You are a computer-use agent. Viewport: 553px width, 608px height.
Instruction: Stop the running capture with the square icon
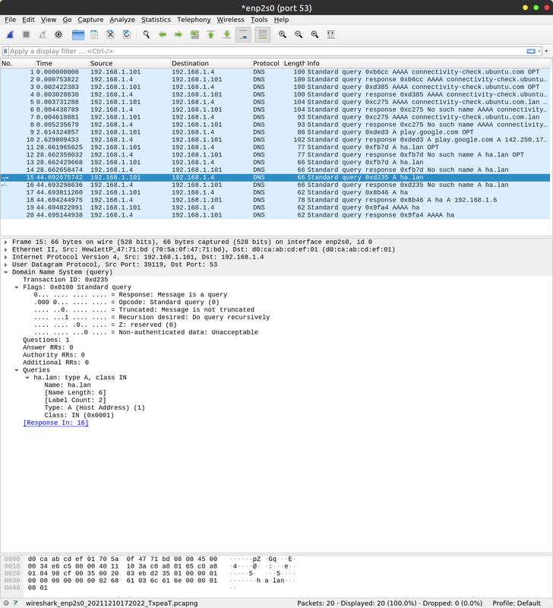(27, 34)
